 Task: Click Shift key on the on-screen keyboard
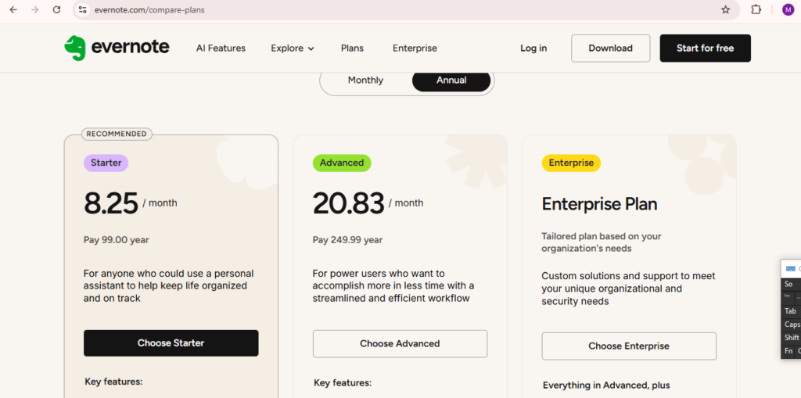pos(792,338)
